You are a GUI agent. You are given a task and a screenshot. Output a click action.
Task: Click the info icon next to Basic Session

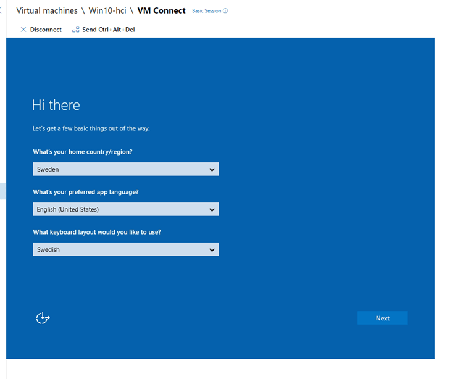[x=225, y=11]
